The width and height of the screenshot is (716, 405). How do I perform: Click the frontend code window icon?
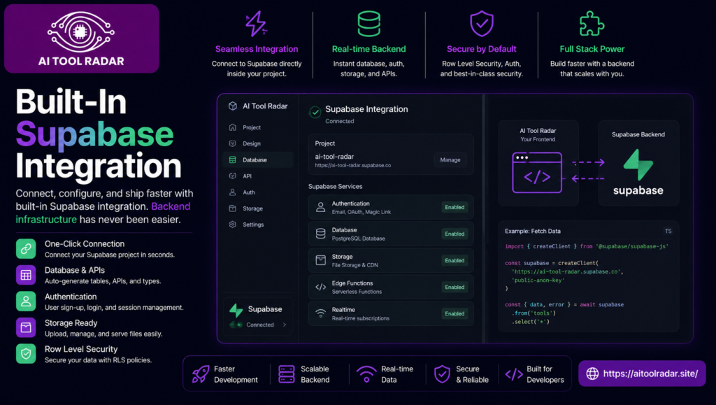click(537, 173)
